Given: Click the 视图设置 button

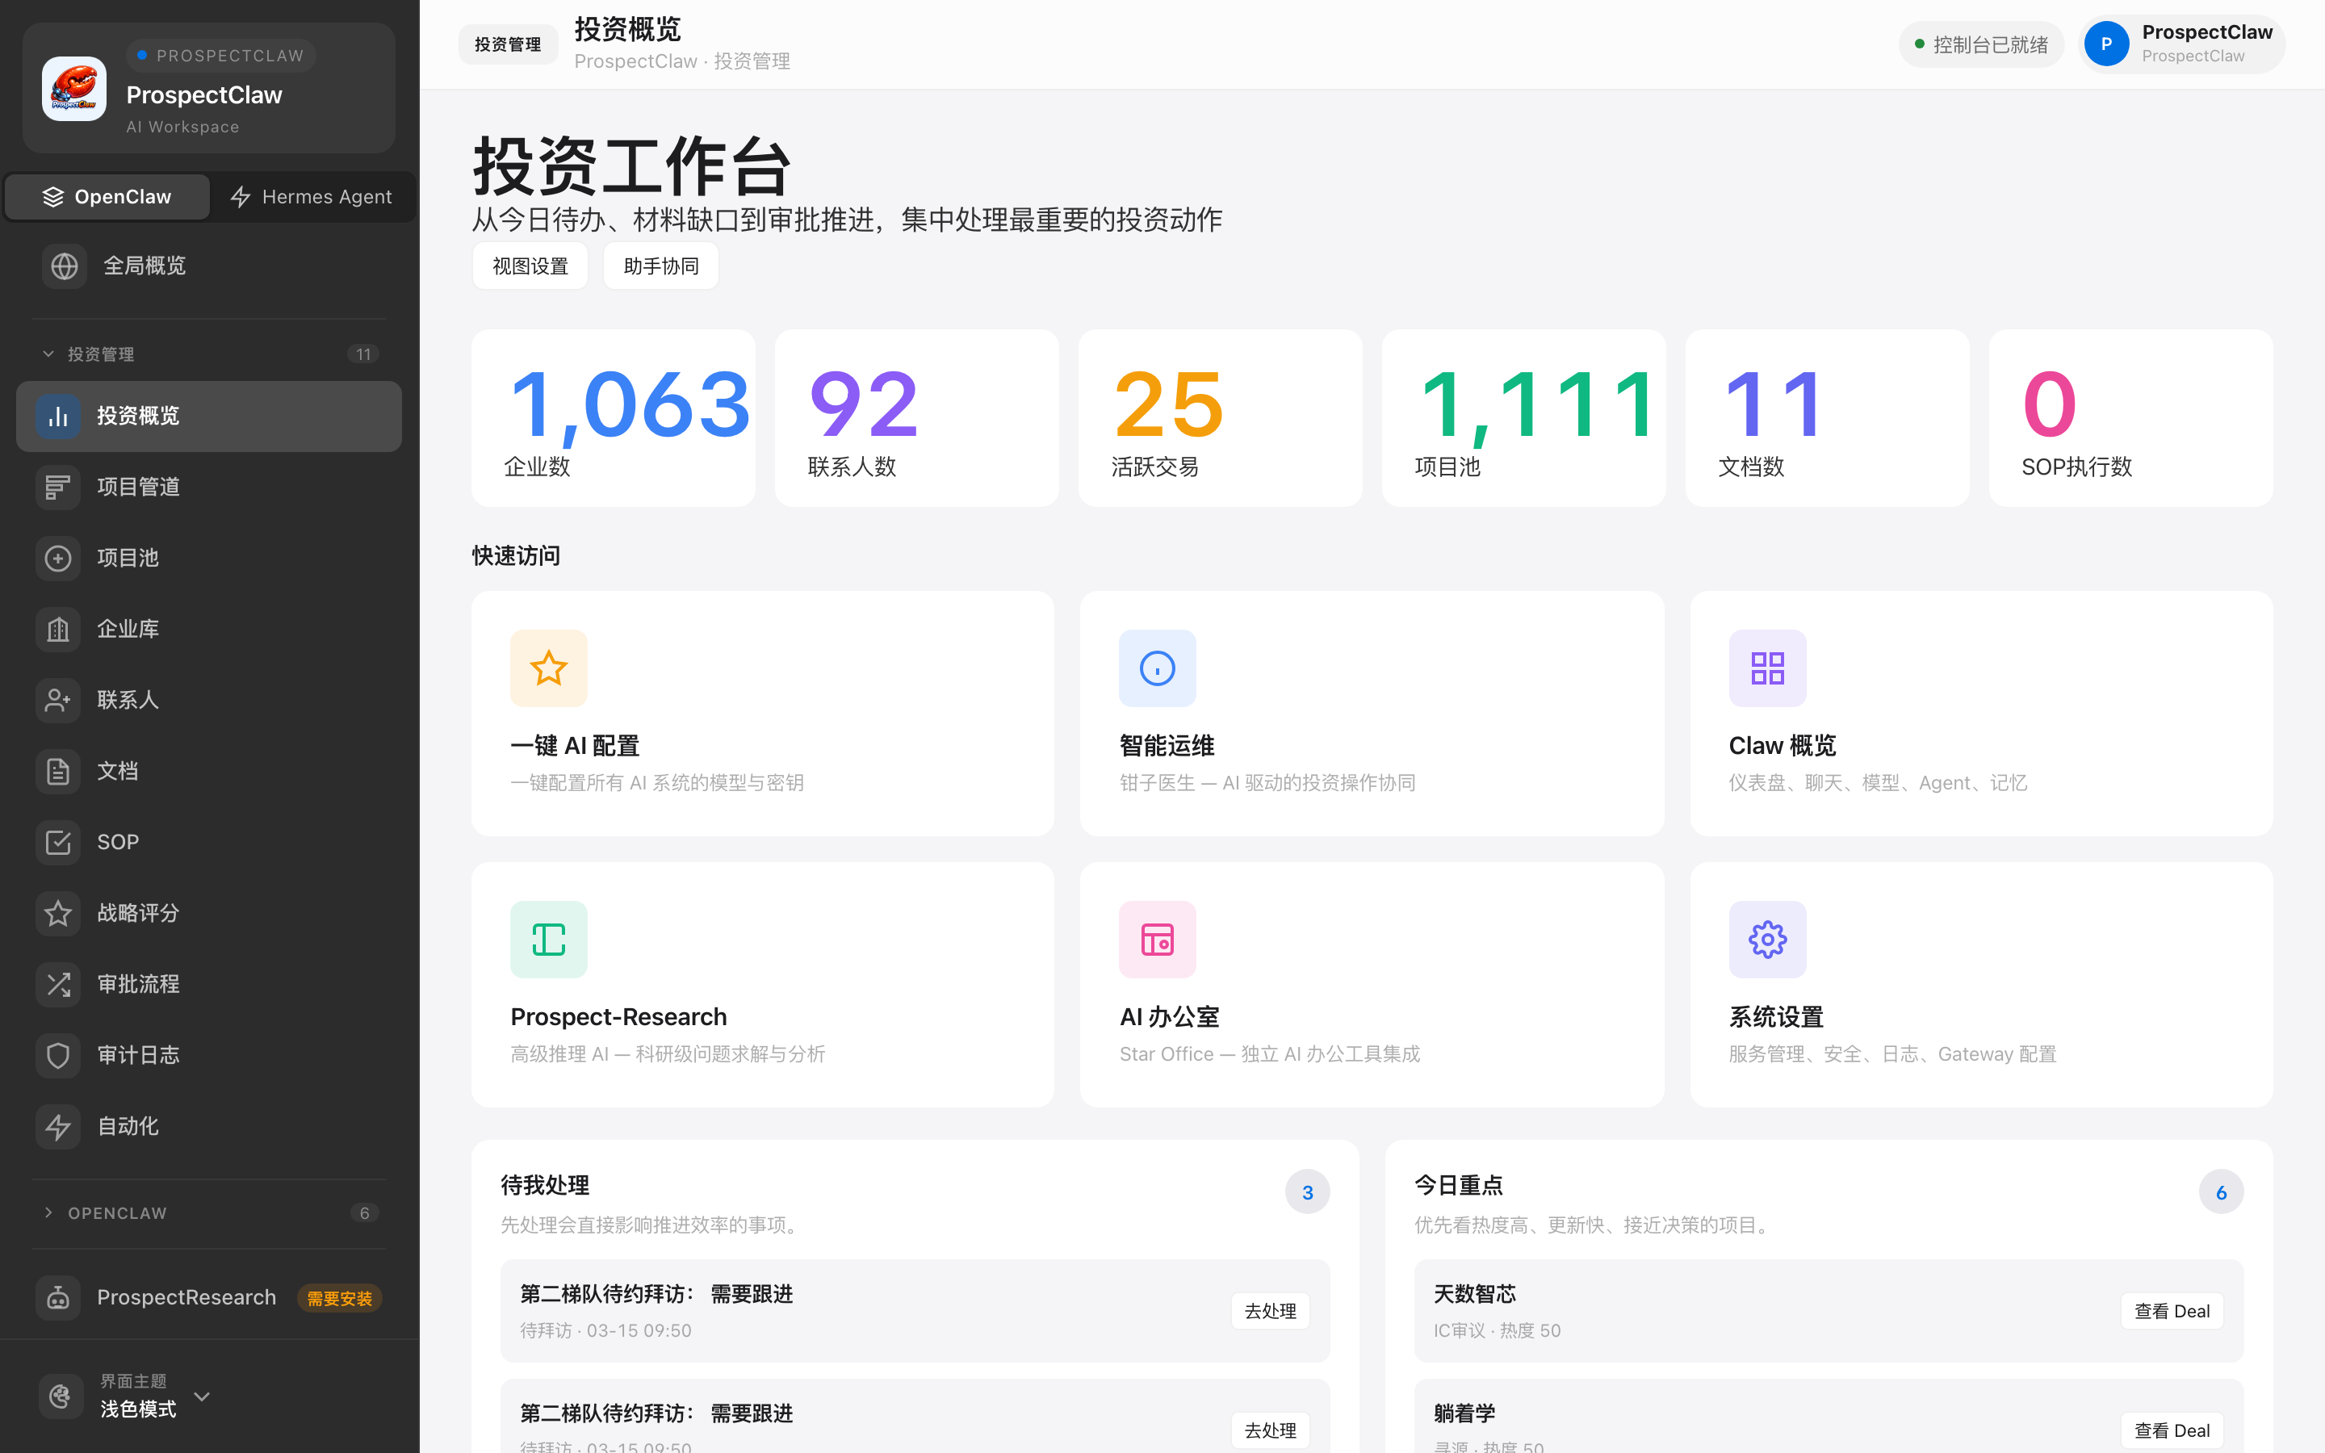Looking at the screenshot, I should pos(530,266).
